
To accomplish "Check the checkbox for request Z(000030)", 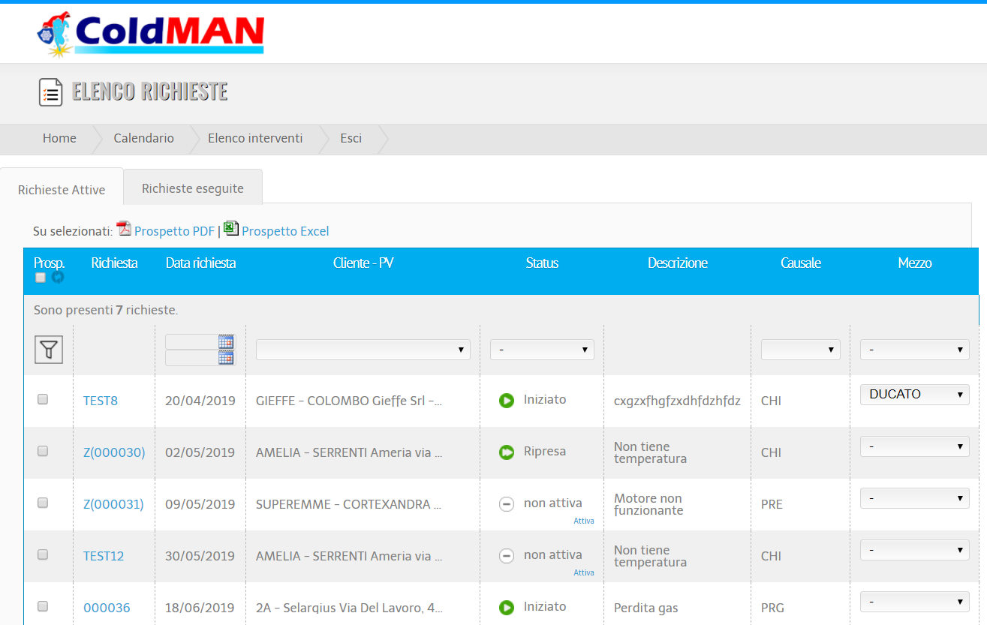I will click(43, 451).
